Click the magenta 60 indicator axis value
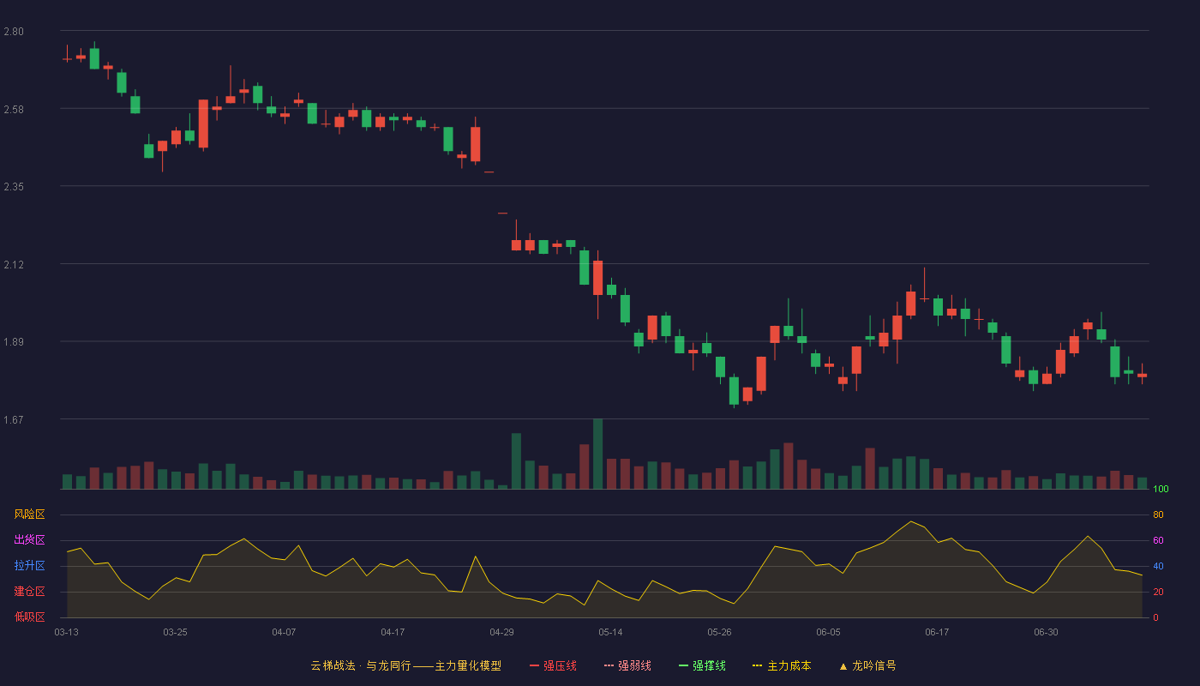 [1158, 540]
